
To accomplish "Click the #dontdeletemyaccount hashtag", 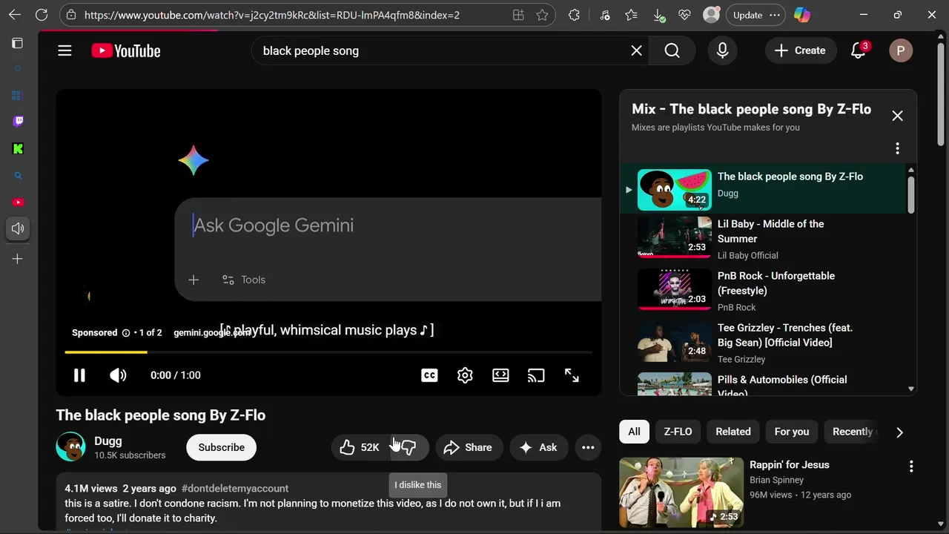I will pyautogui.click(x=235, y=488).
